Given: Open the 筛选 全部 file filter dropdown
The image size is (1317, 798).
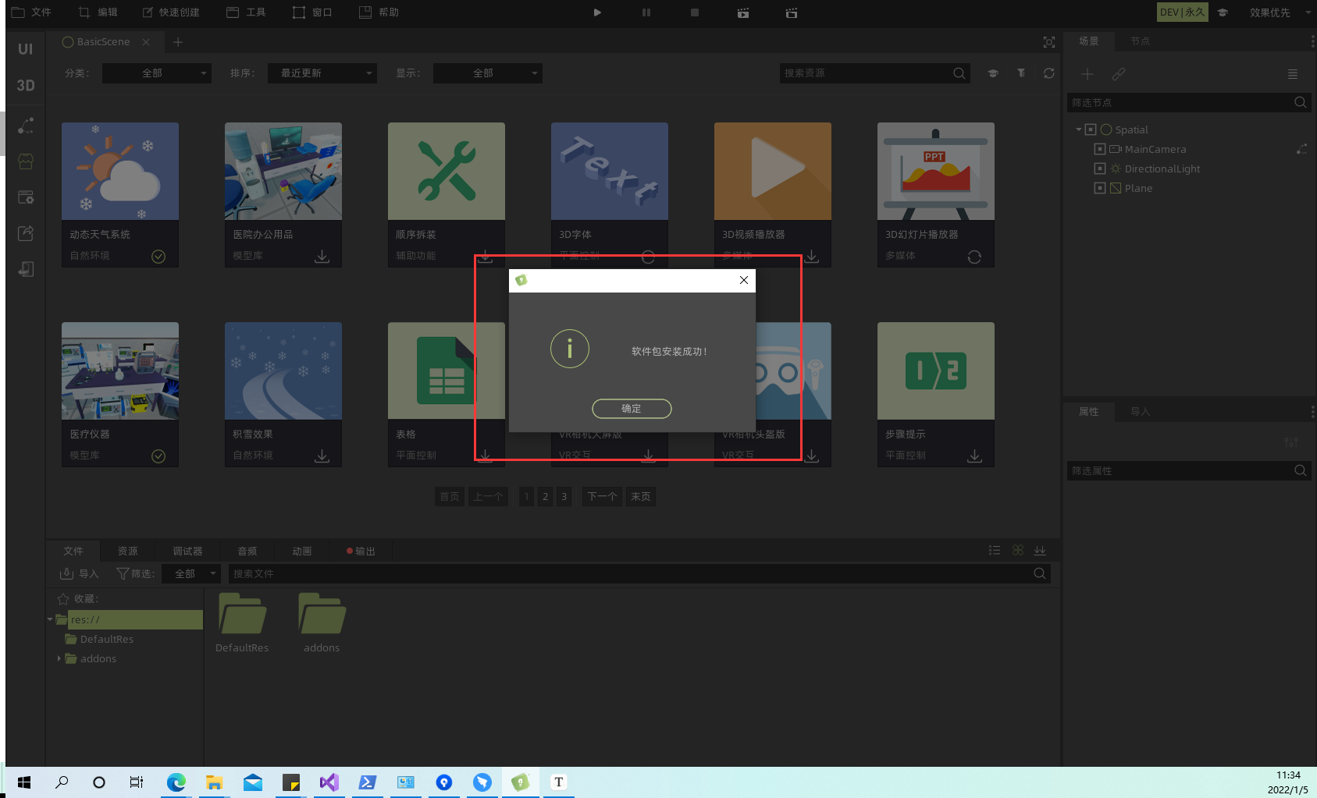Looking at the screenshot, I should coord(191,574).
